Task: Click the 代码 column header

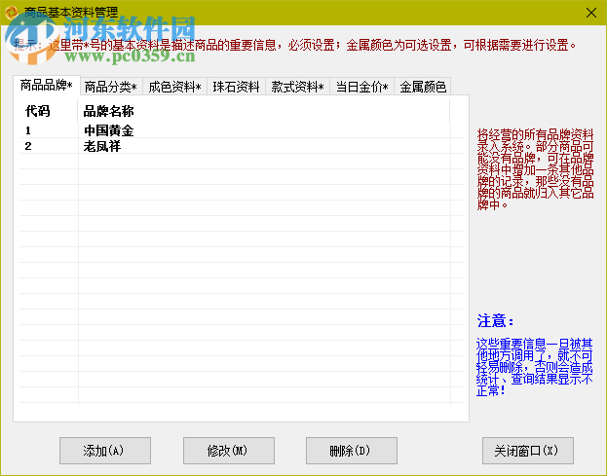Action: point(49,111)
